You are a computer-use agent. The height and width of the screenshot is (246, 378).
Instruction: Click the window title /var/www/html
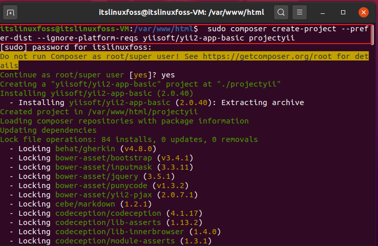tap(236, 12)
